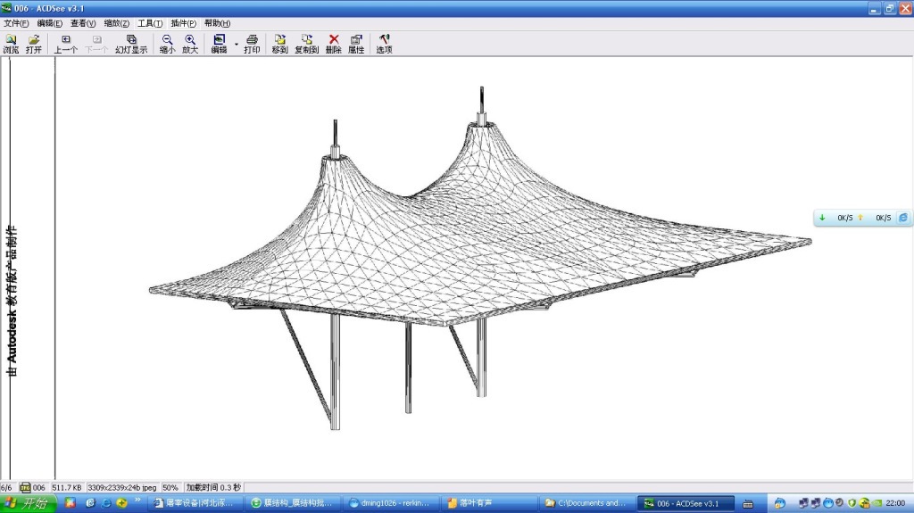Delete the image with red X

pyautogui.click(x=334, y=44)
